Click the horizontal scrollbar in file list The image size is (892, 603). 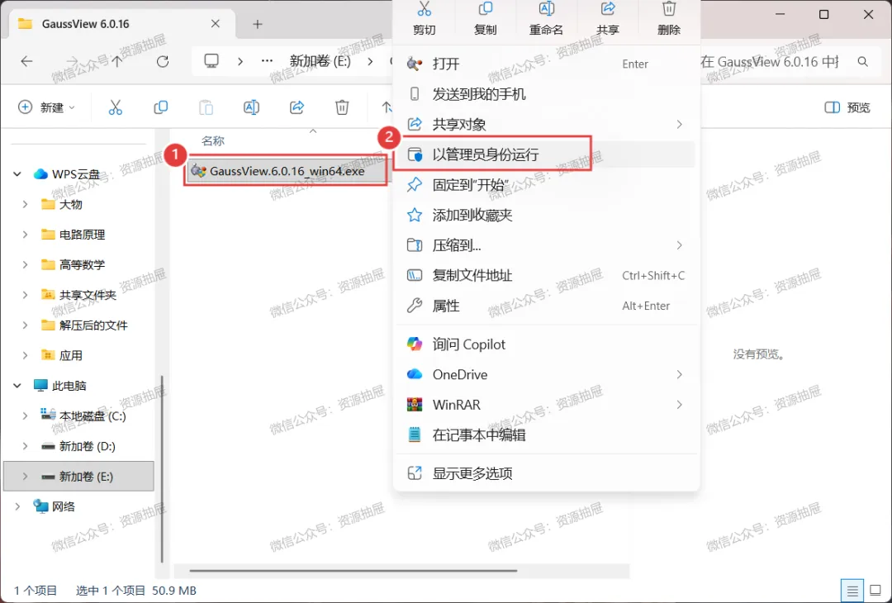click(353, 571)
